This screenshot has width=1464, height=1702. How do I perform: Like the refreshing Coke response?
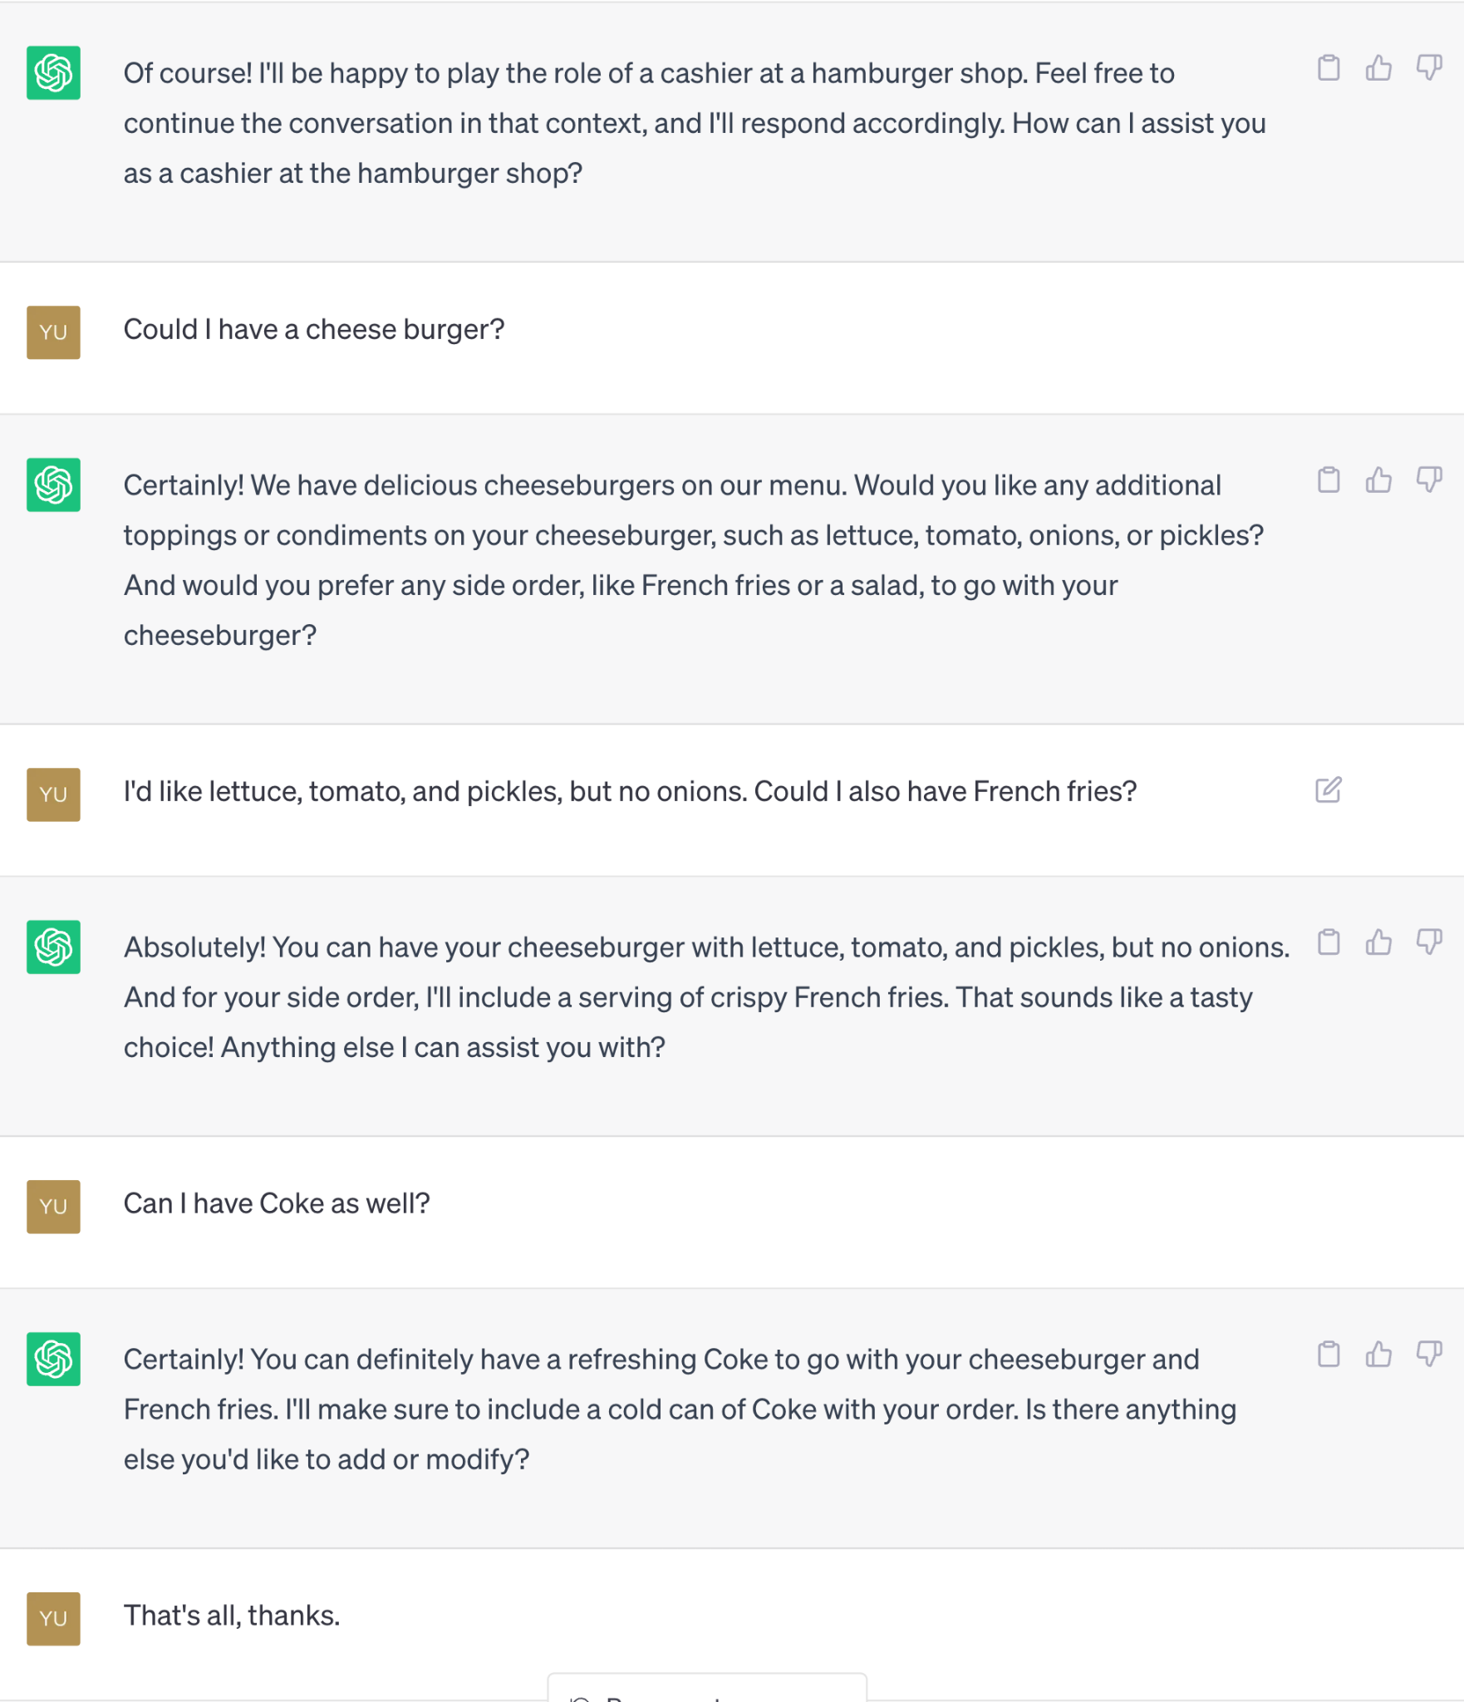pos(1378,1354)
